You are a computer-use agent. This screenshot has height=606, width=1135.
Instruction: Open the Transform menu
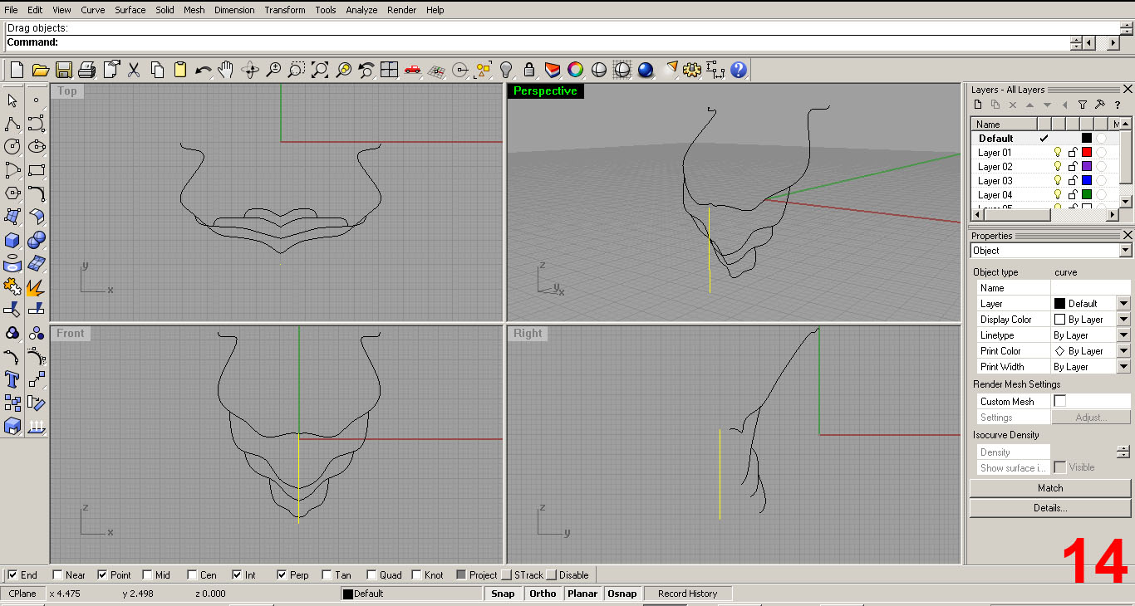click(x=285, y=10)
